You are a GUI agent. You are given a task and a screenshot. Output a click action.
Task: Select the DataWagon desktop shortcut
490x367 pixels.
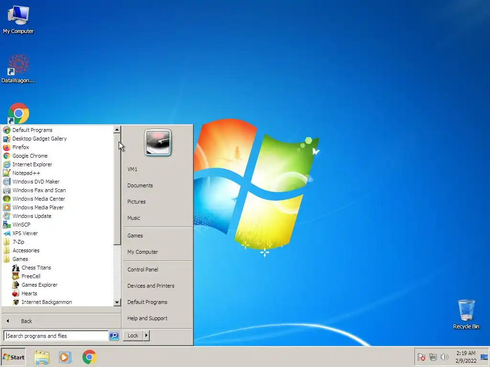(x=18, y=69)
